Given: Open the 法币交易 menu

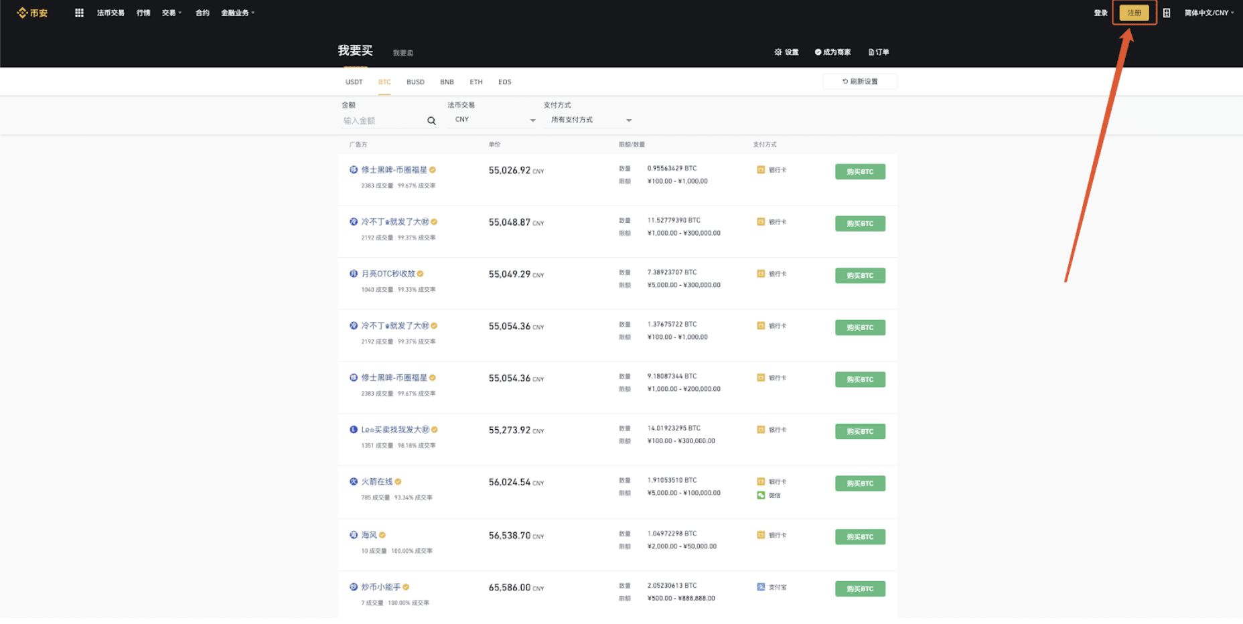Looking at the screenshot, I should [x=111, y=13].
